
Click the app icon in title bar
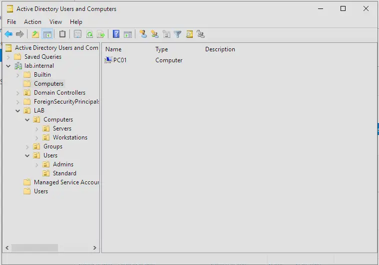pyautogui.click(x=10, y=9)
